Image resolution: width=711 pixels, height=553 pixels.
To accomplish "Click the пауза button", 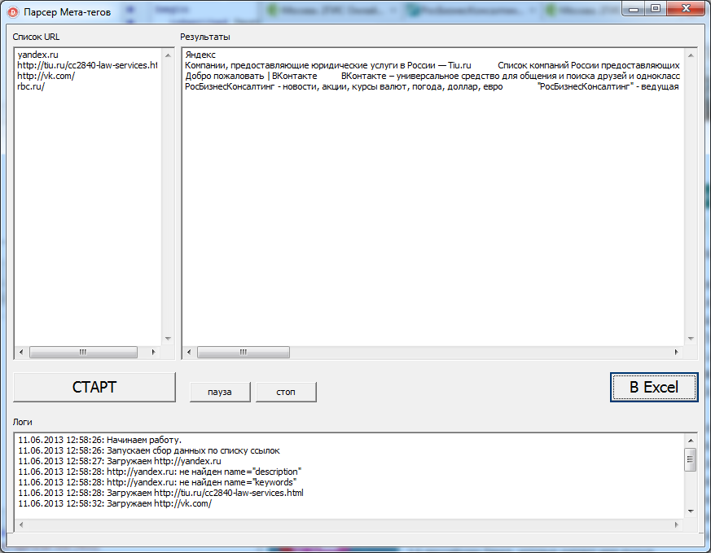I will [220, 392].
